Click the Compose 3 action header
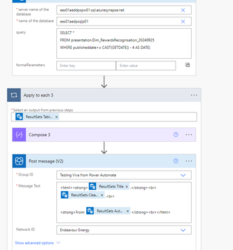This screenshot has height=250, width=233. coord(104,134)
